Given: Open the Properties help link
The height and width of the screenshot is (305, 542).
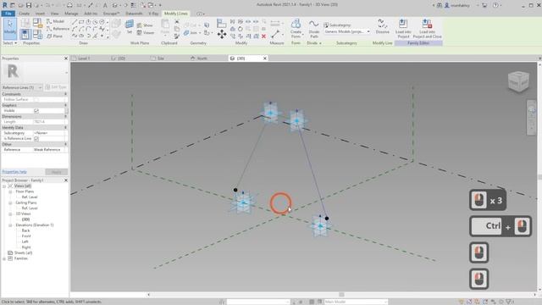Looking at the screenshot, I should tap(14, 172).
